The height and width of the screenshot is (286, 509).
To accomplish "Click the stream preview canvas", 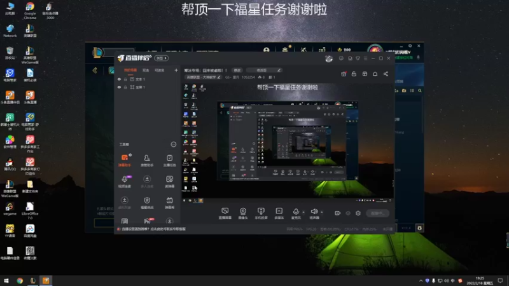I will (288, 142).
